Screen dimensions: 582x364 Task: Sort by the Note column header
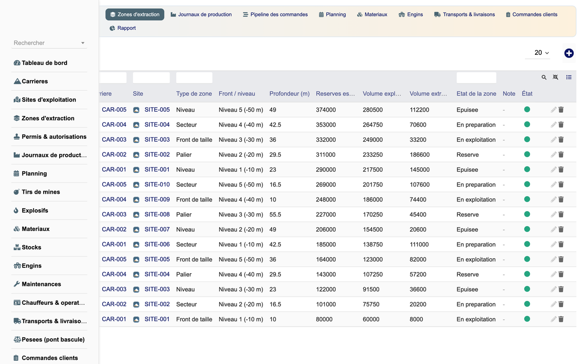509,94
